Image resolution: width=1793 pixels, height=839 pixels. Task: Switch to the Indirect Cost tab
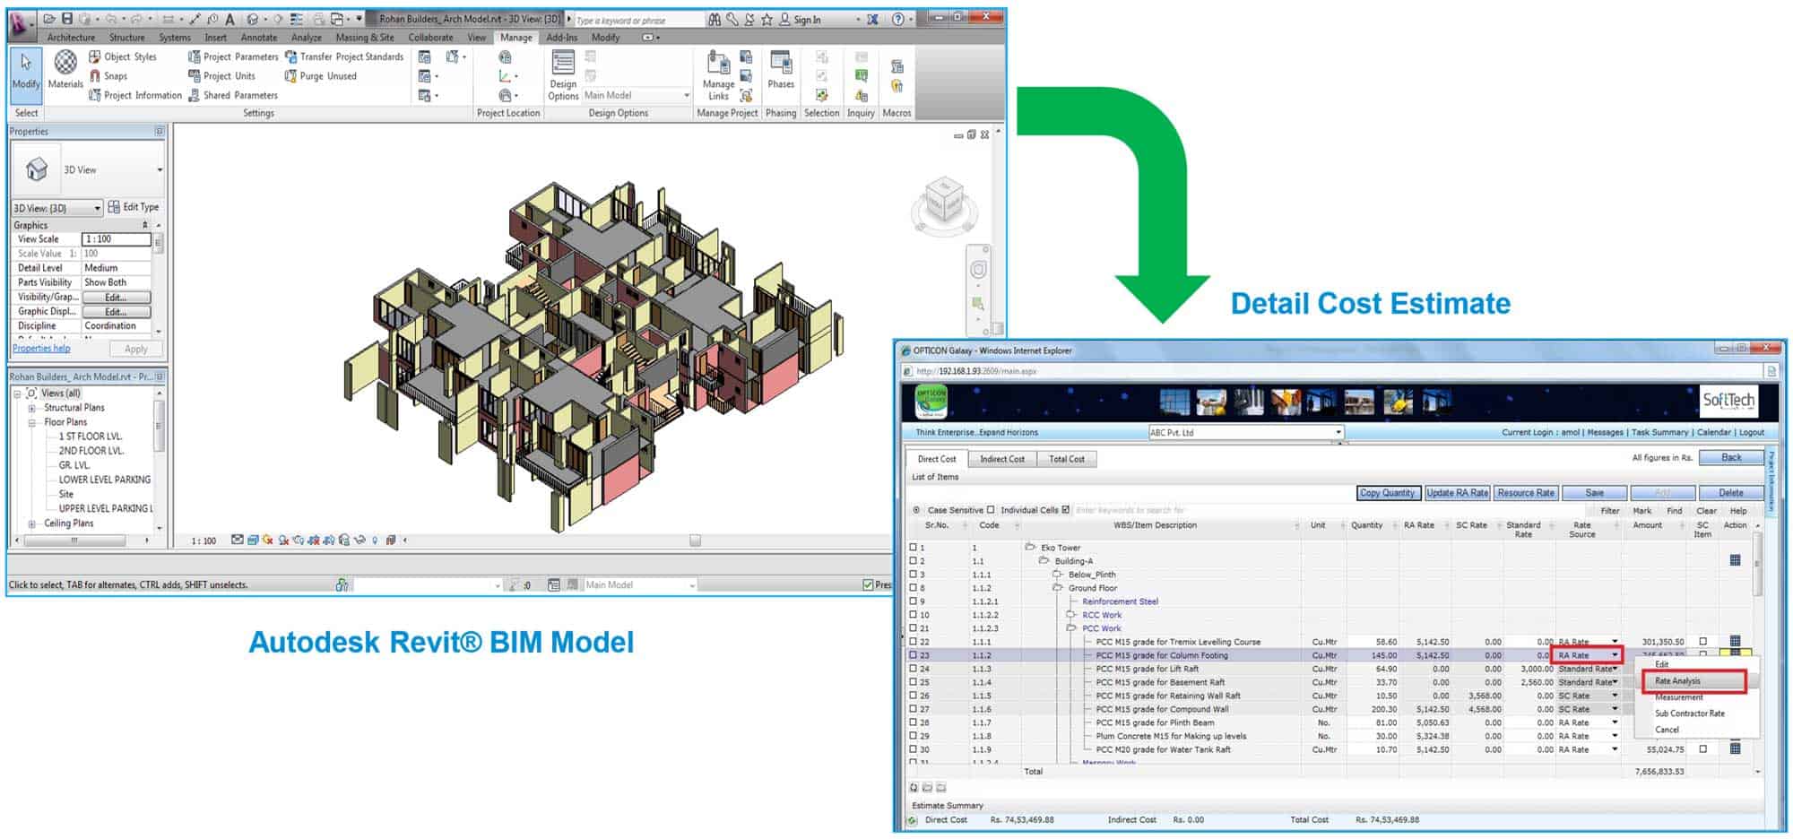pyautogui.click(x=1002, y=459)
